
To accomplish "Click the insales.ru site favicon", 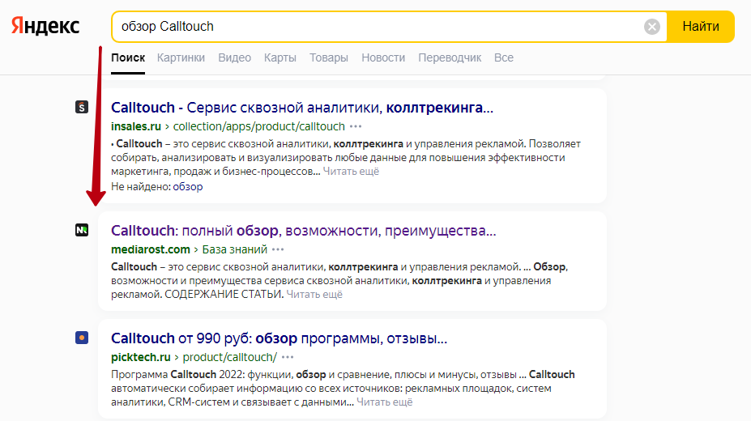I will coord(82,107).
